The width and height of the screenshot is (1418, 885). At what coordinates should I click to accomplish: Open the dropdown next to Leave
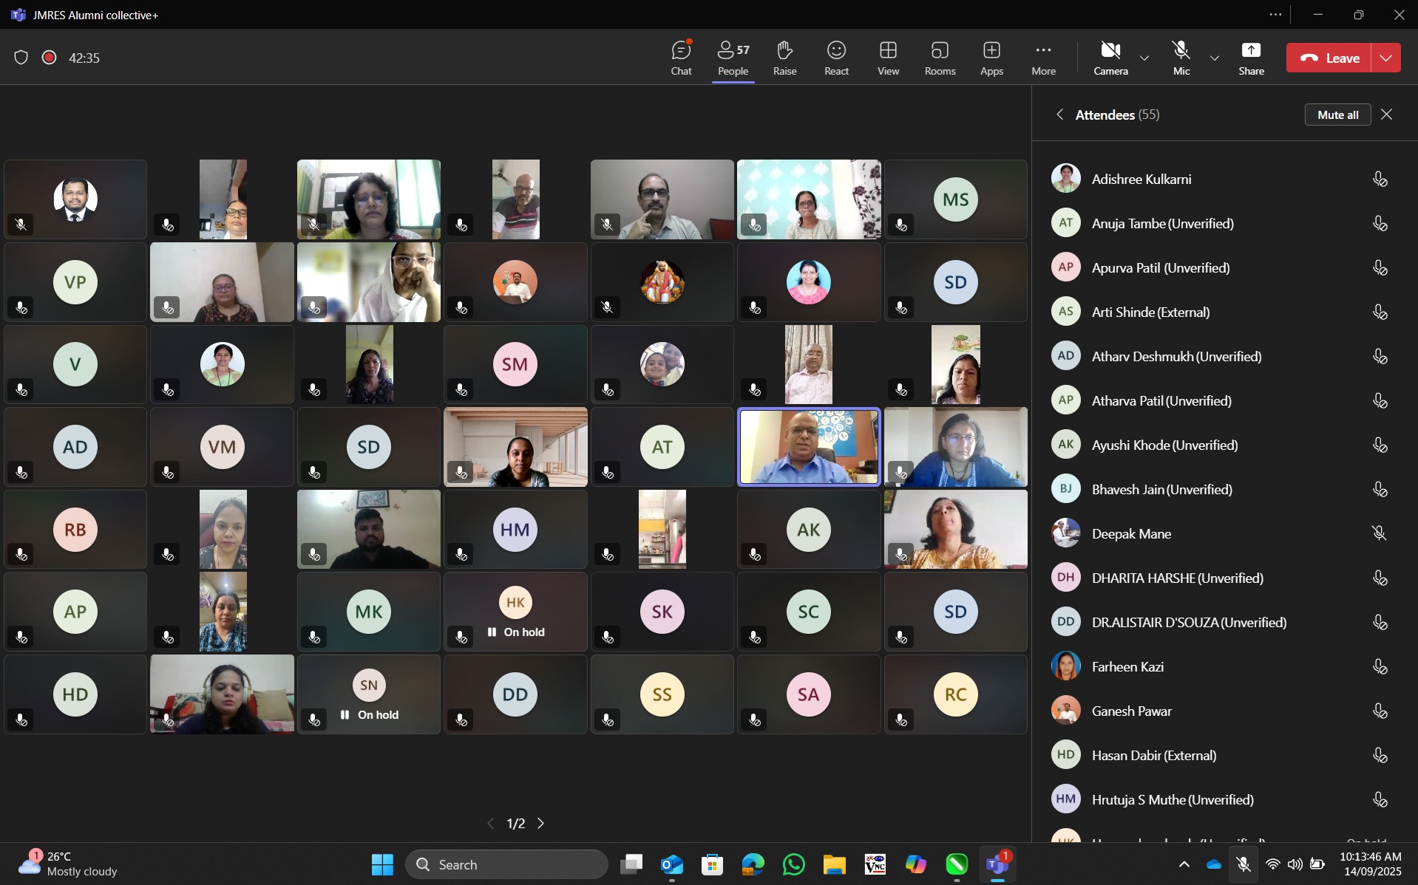(1386, 58)
